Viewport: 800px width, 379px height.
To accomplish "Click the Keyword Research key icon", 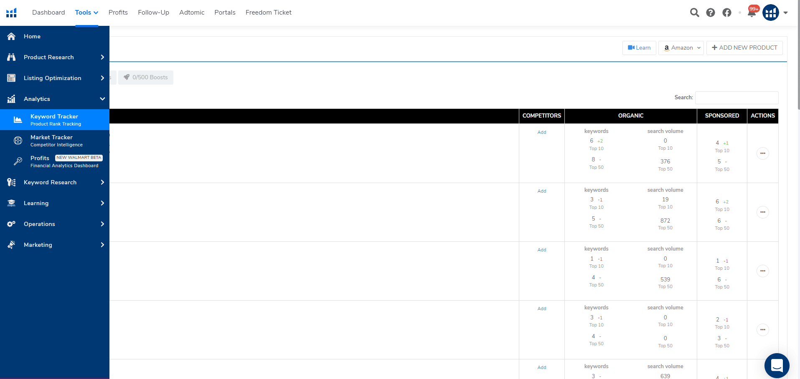I will coord(11,182).
